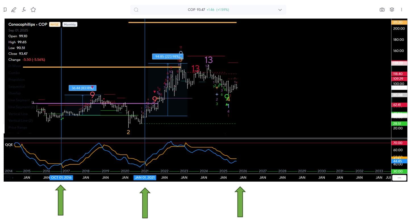Open the three-dot vertical more menu

coord(402,10)
